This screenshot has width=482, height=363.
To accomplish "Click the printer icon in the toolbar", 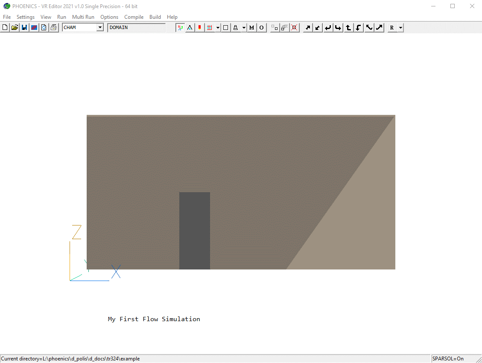I will [x=53, y=28].
